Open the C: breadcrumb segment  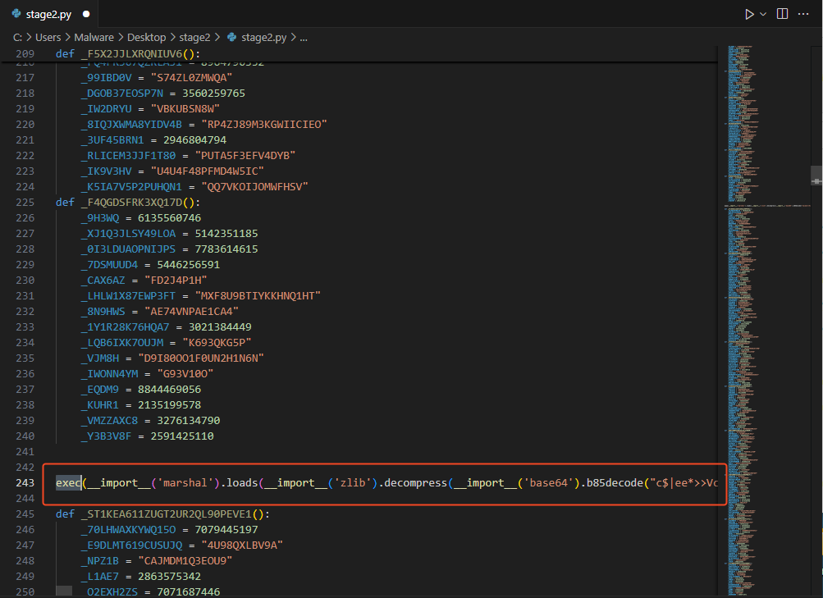[17, 37]
